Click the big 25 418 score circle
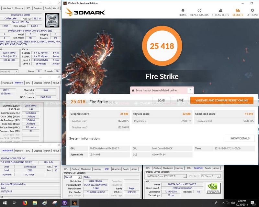This screenshot has height=207, width=259. (162, 46)
